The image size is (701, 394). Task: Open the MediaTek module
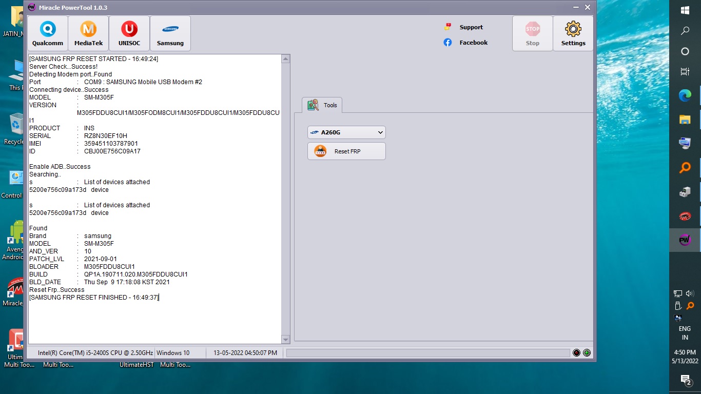88,33
